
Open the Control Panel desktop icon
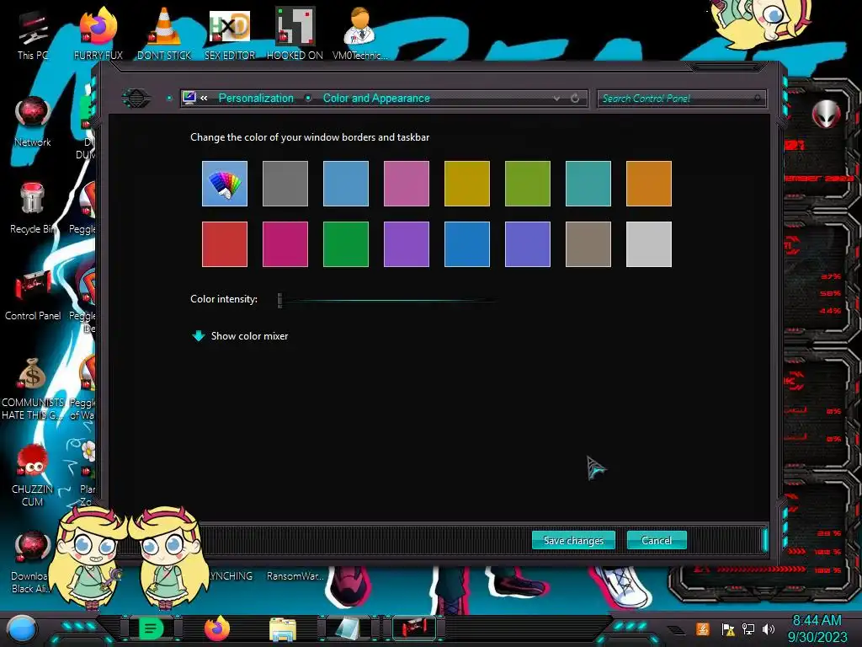tap(33, 296)
